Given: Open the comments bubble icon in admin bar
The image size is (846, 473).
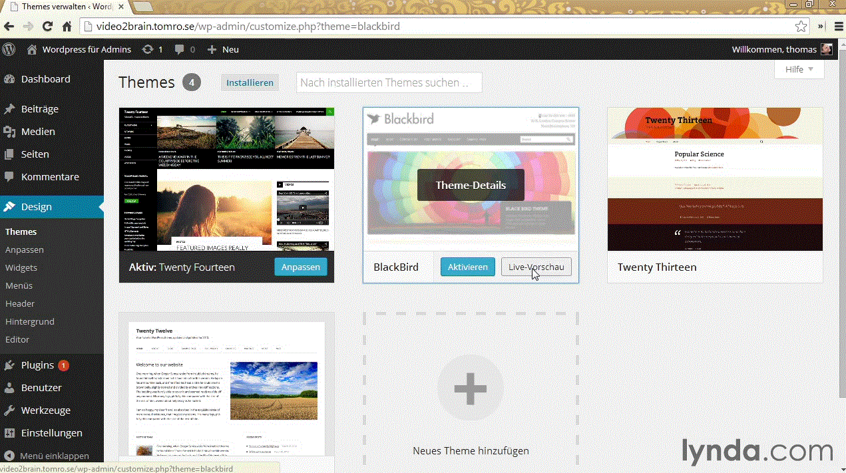Looking at the screenshot, I should pyautogui.click(x=180, y=49).
